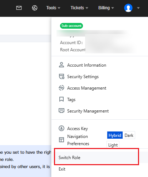This screenshot has height=177, width=148.
Task: Click the Account Information person icon
Action: coord(61,65)
